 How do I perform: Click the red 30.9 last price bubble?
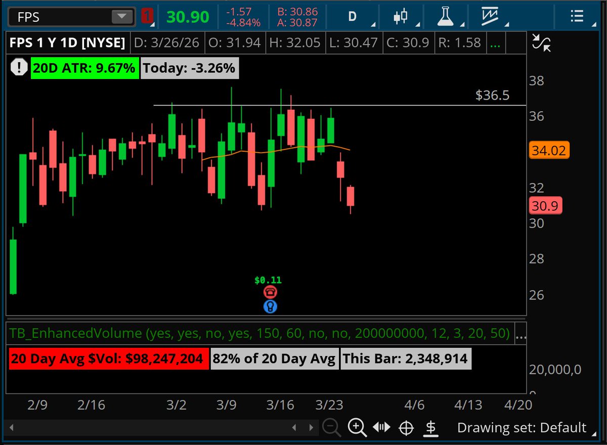545,206
